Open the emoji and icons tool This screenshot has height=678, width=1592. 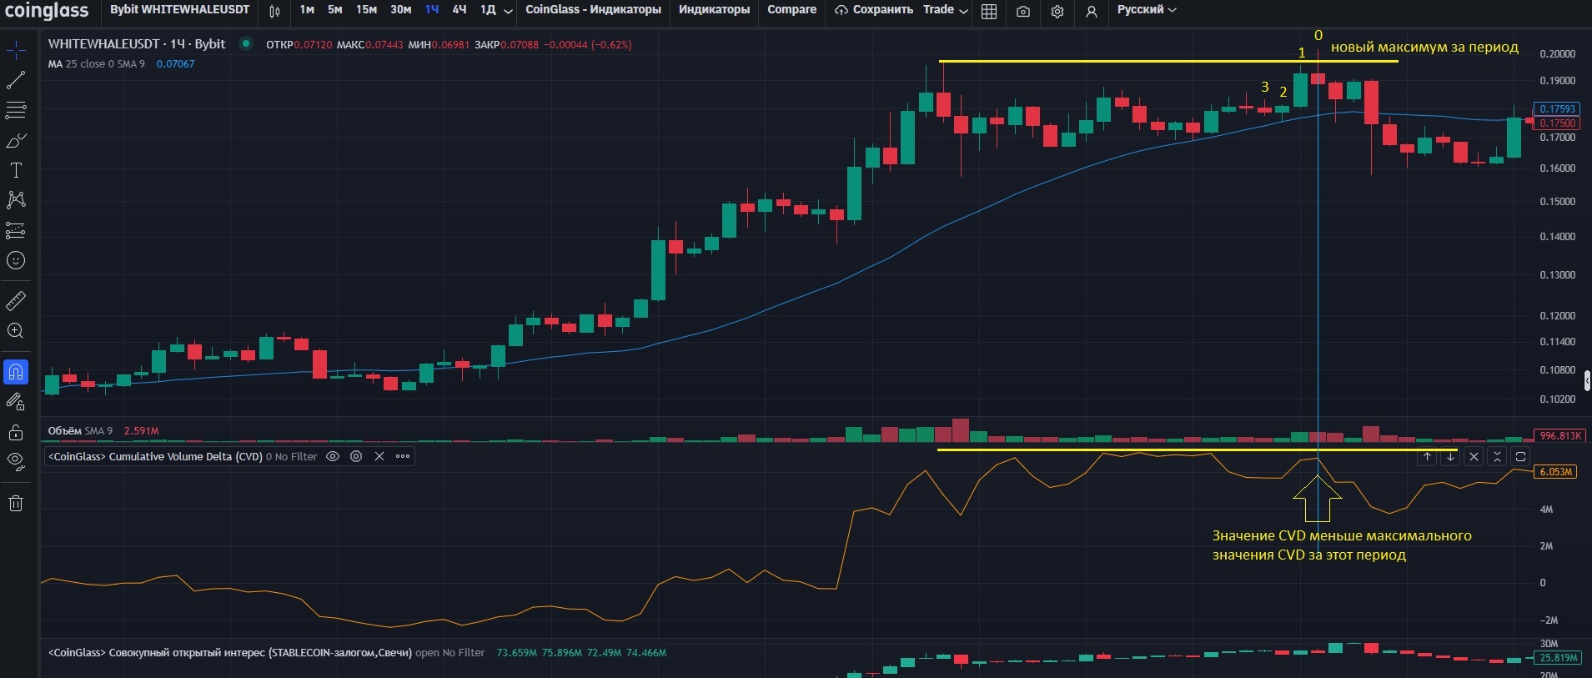16,260
